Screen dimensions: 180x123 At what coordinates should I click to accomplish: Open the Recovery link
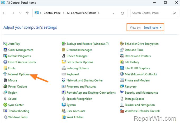point(131,86)
